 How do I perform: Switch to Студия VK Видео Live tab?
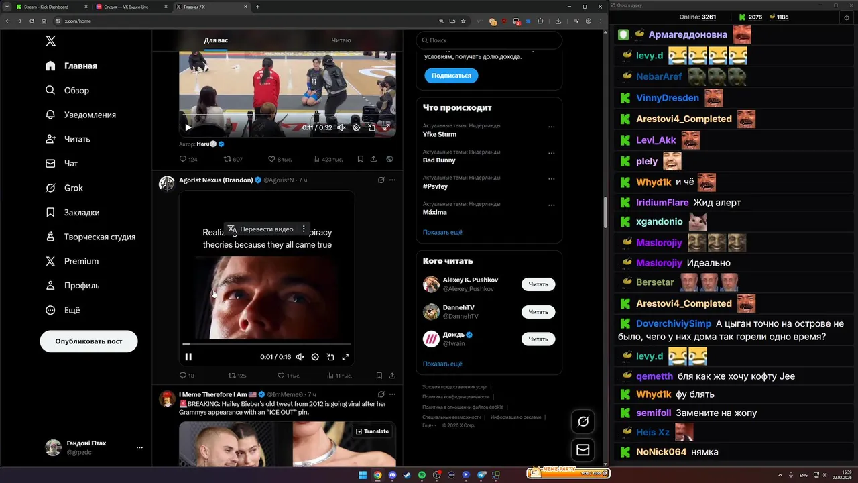pos(131,7)
